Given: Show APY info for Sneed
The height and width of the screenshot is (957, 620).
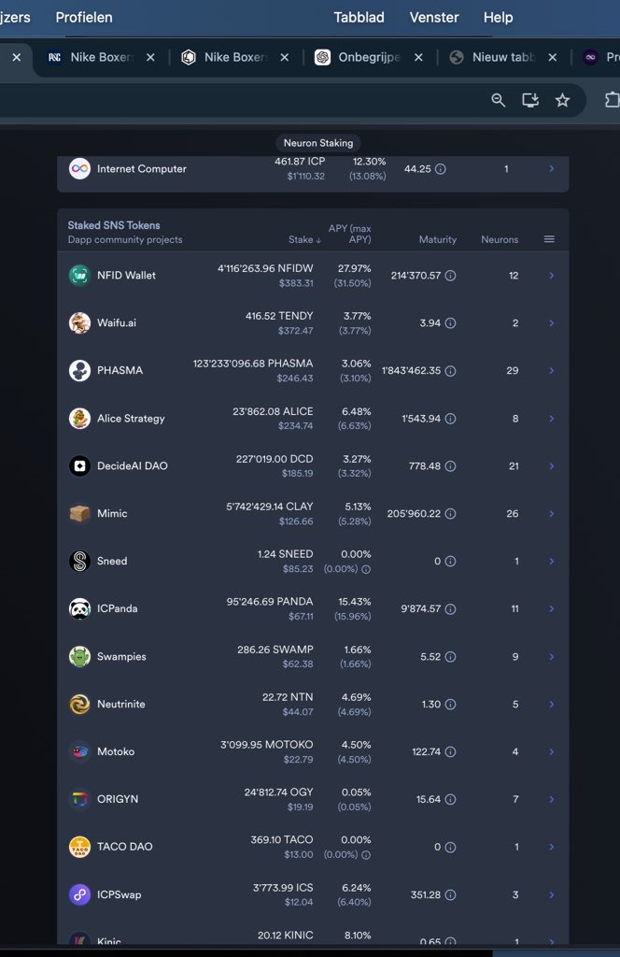Looking at the screenshot, I should 366,569.
